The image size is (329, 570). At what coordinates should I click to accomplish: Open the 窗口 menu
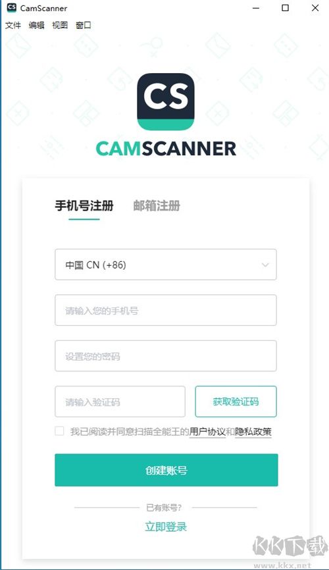tap(84, 25)
